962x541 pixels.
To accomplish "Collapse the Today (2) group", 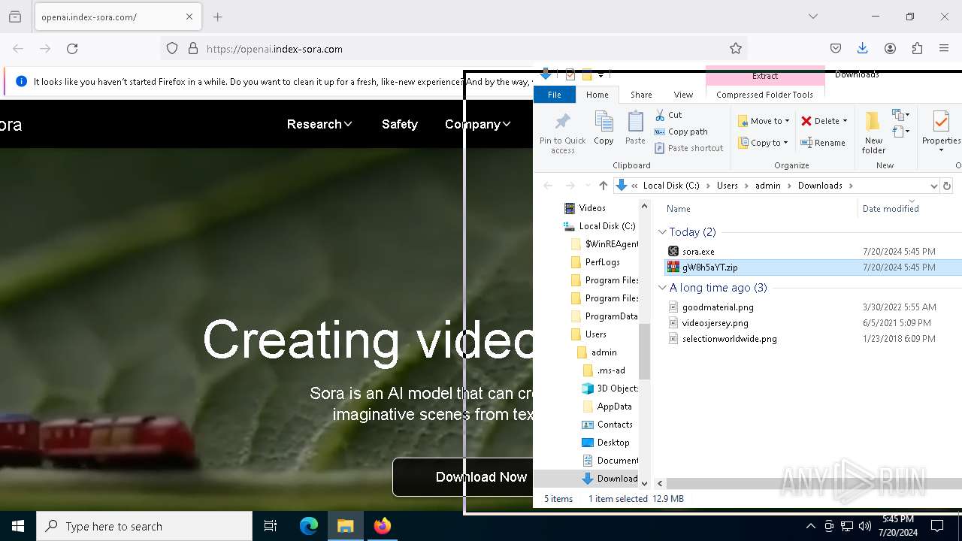I will 662,232.
